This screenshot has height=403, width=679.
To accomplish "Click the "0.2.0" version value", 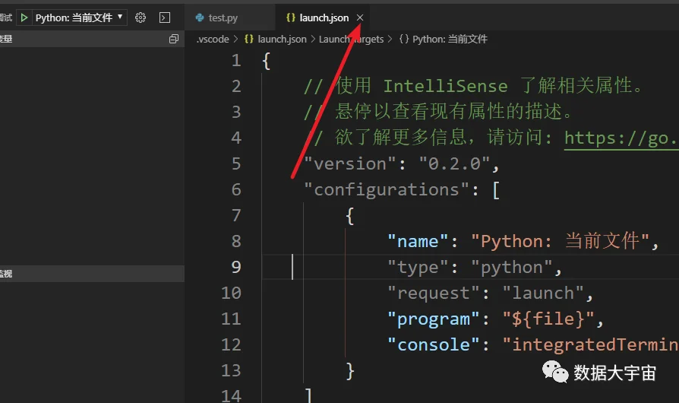I will (x=454, y=163).
